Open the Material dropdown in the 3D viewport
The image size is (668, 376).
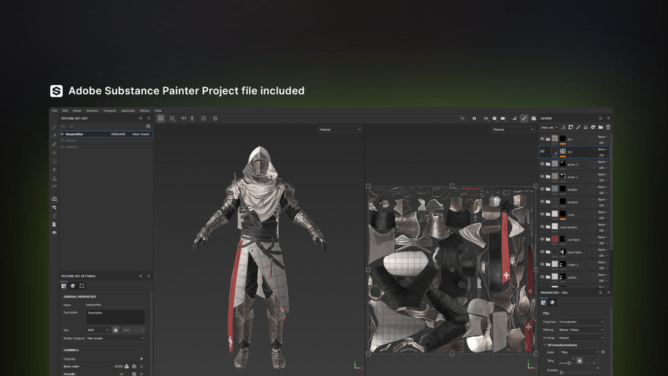click(x=340, y=129)
